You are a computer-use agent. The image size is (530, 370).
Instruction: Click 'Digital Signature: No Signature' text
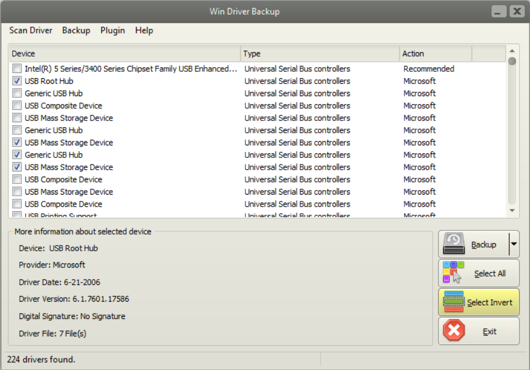point(72,316)
